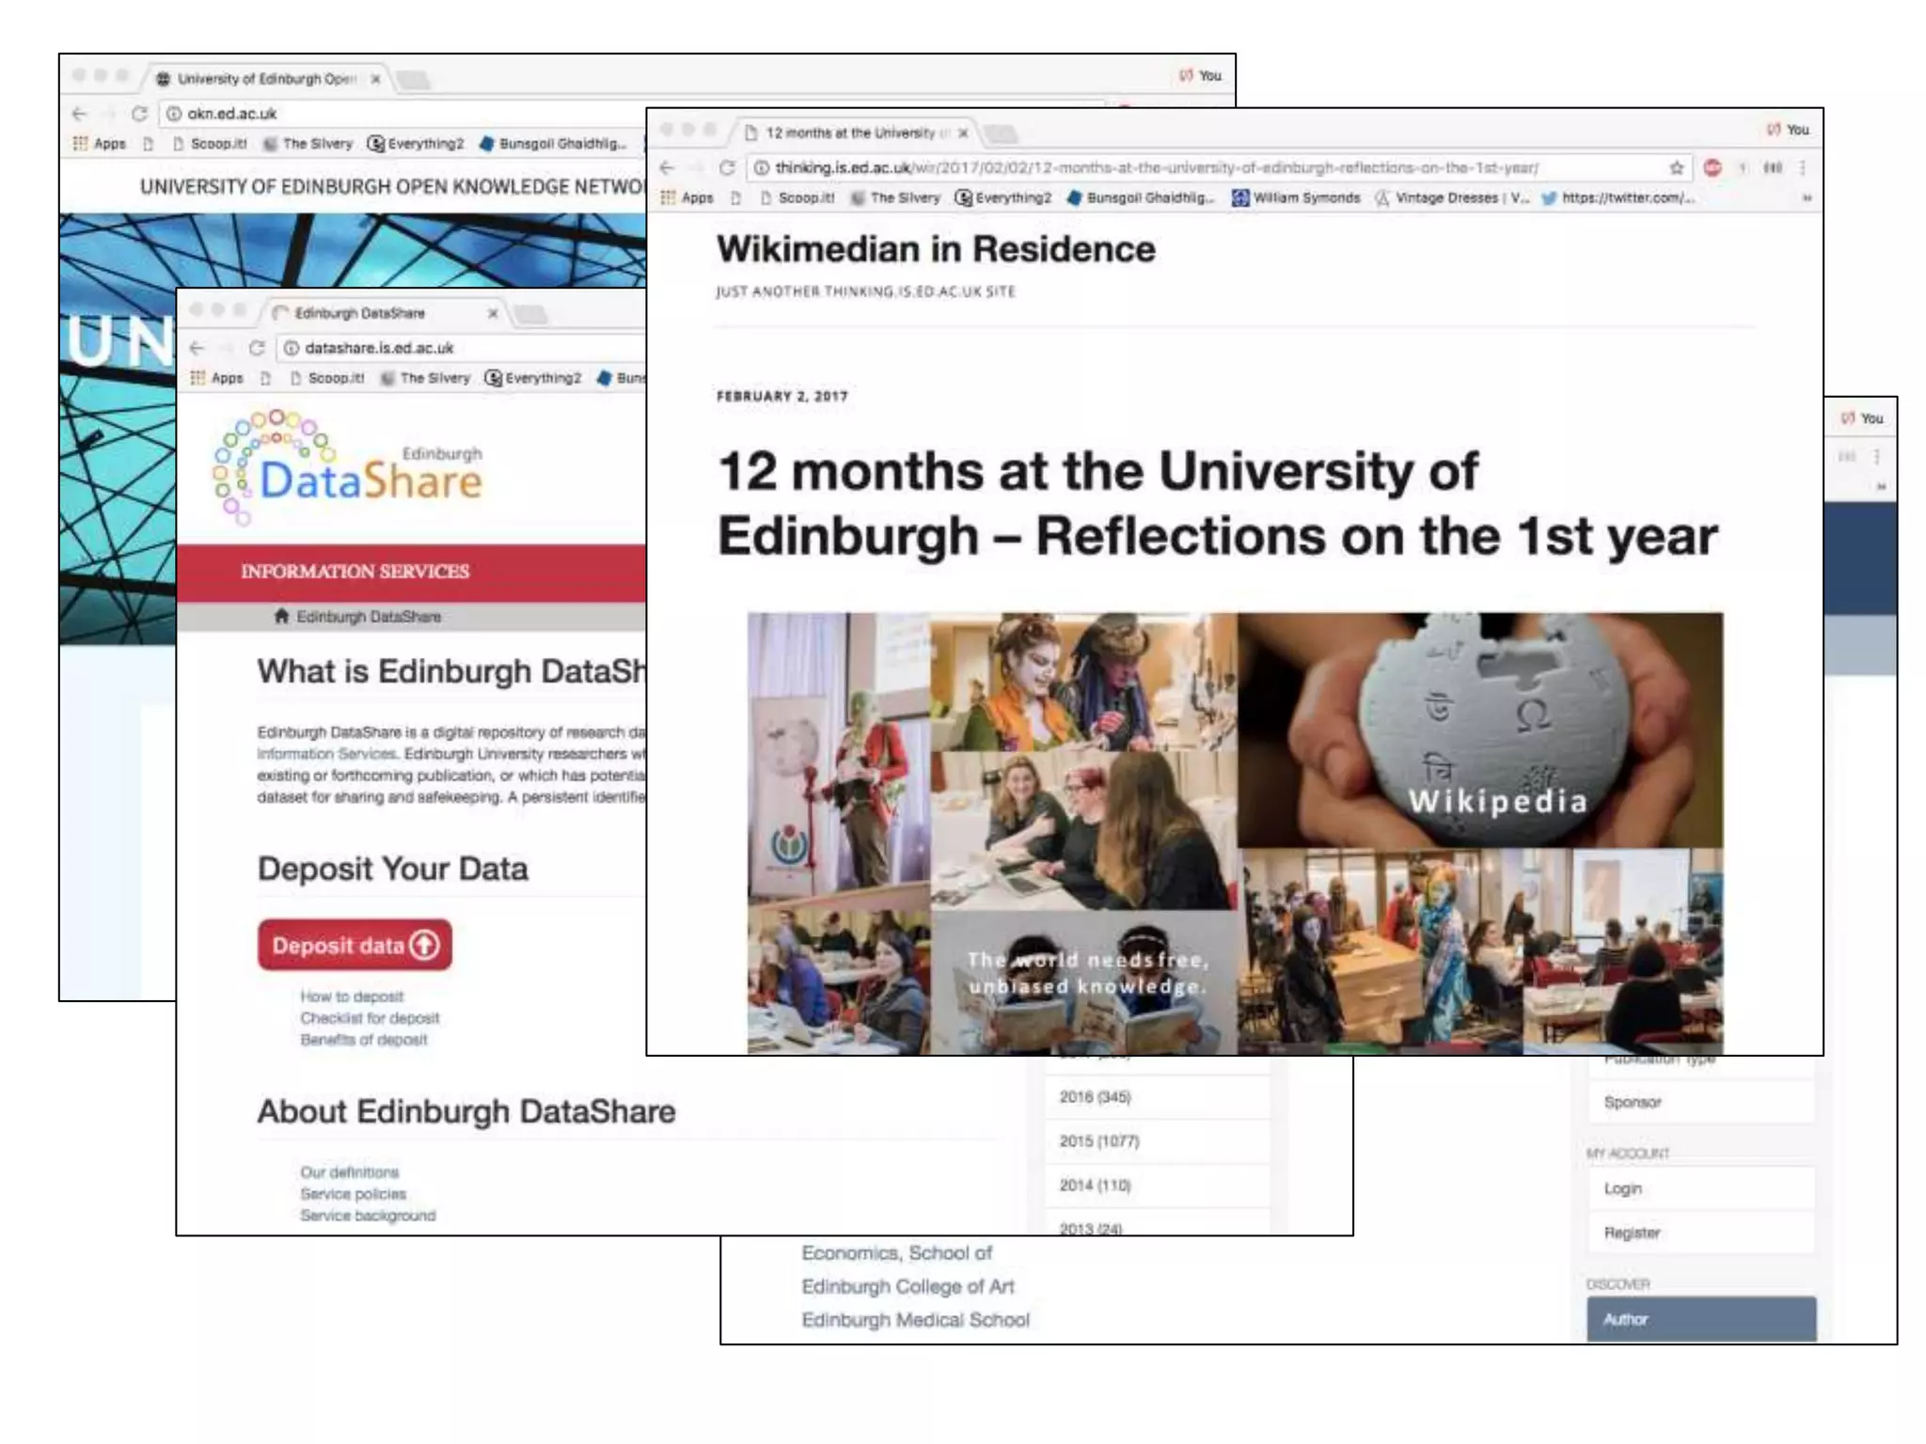Screen dimensions: 1926x1444
Task: Click the blog window address bar URL
Action: coord(1157,167)
